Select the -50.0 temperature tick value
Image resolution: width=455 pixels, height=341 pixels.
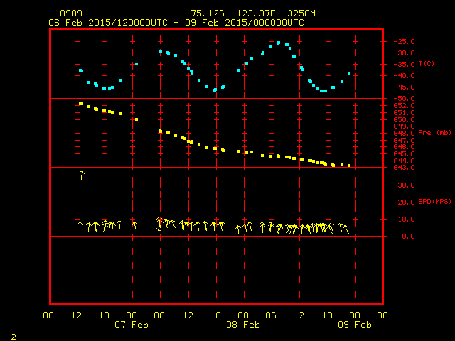point(405,99)
